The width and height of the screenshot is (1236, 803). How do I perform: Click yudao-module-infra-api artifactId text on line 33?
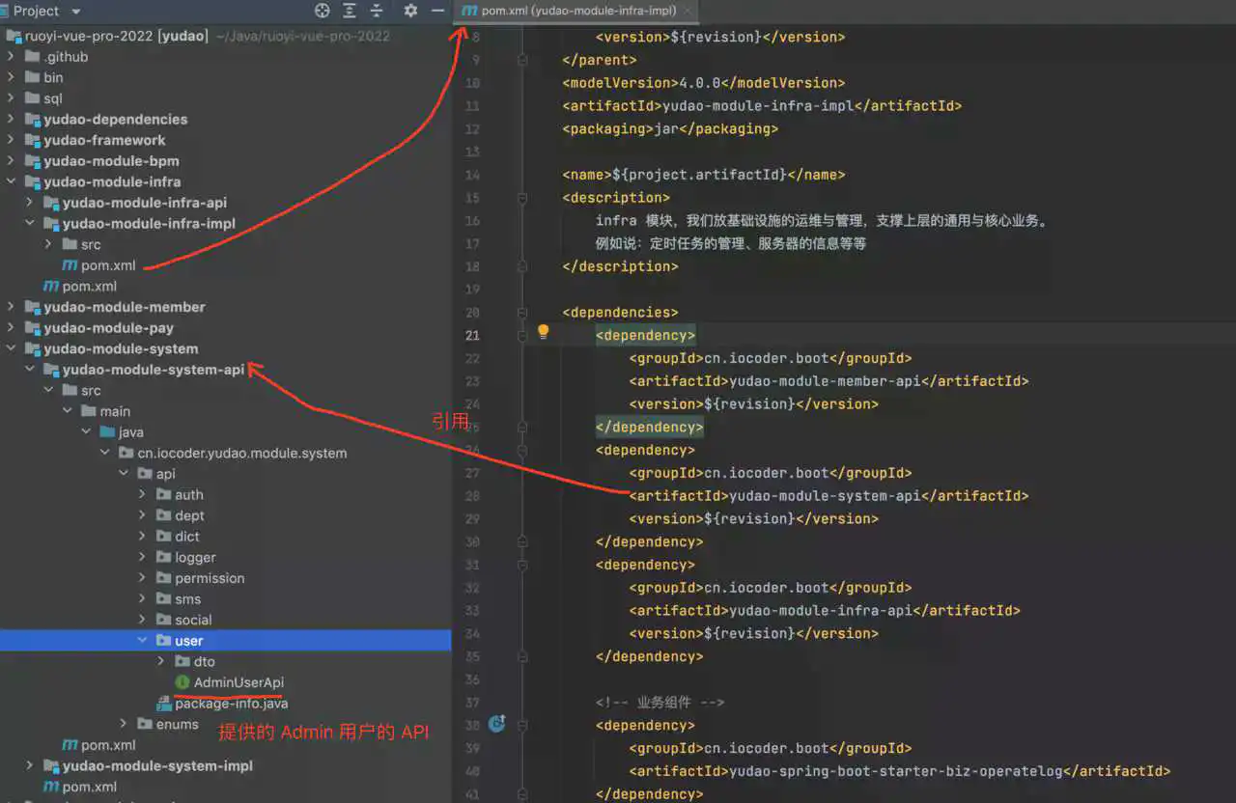coord(821,610)
